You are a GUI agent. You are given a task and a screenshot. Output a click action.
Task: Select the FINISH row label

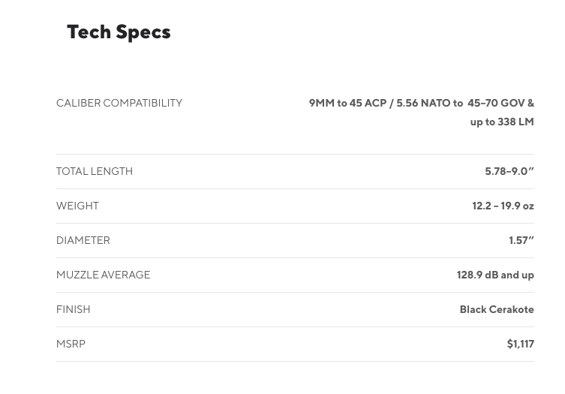[73, 309]
